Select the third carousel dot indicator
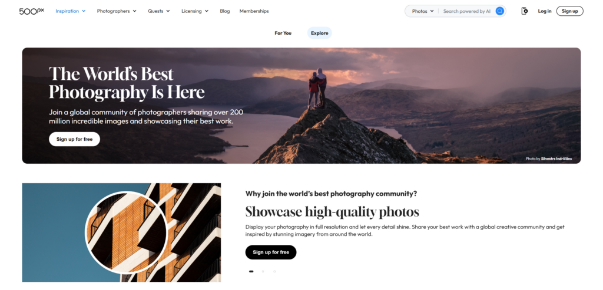 [x=274, y=271]
